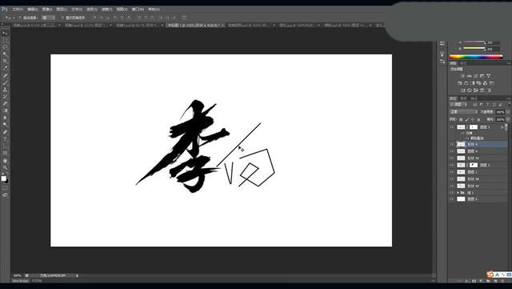Open the 滤镜 menu
The width and height of the screenshot is (512, 289).
(x=106, y=9)
